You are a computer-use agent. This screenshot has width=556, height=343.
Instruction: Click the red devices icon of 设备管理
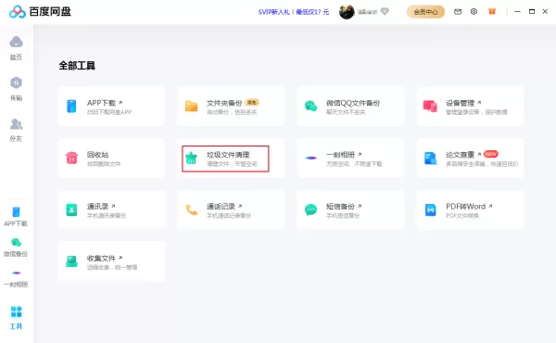[430, 106]
